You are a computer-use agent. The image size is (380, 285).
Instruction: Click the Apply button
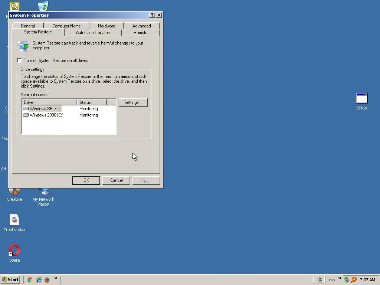pos(146,180)
